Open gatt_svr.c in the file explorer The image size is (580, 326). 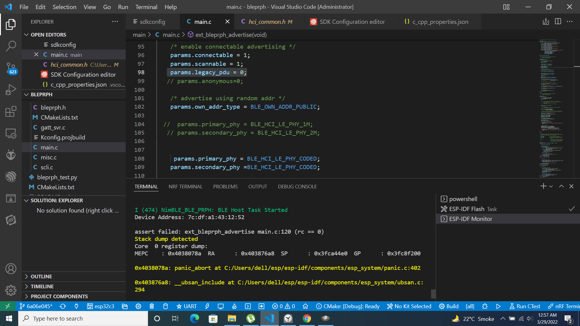(53, 127)
